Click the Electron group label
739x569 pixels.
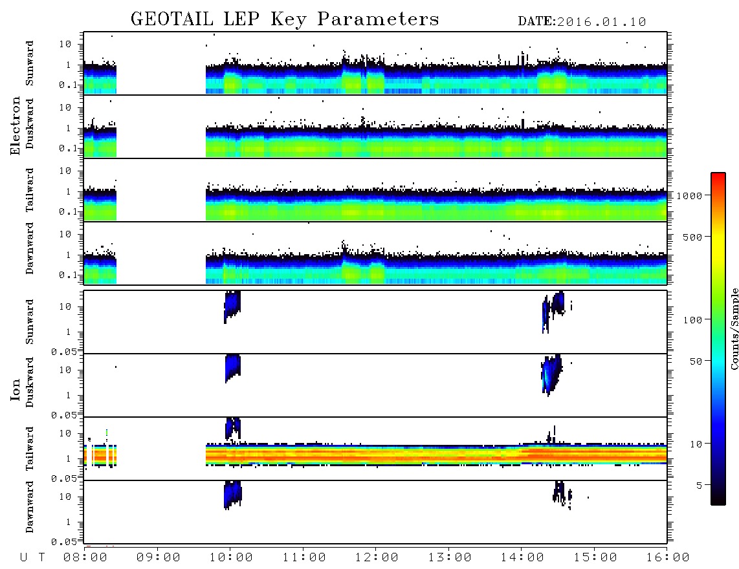click(x=16, y=126)
